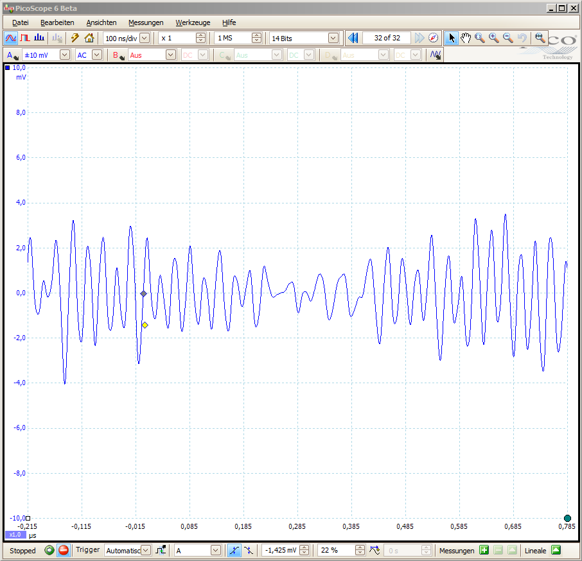Open the Bearbeiten menu
This screenshot has height=561, width=582.
pos(57,22)
